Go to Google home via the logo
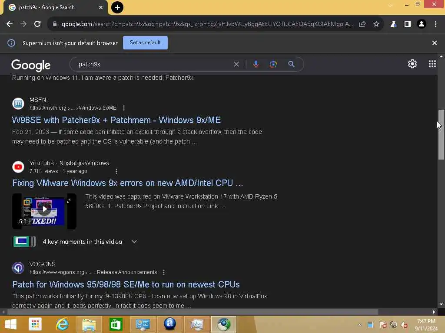The image size is (445, 333). point(31,65)
